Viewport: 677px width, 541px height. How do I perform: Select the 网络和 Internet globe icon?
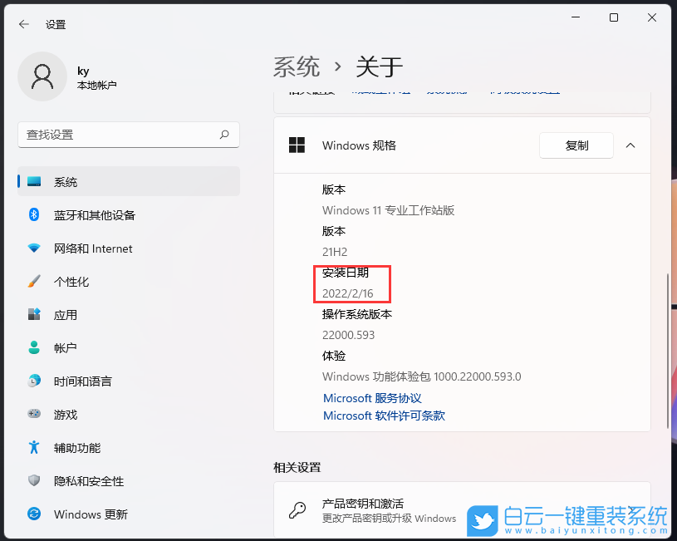tap(34, 248)
